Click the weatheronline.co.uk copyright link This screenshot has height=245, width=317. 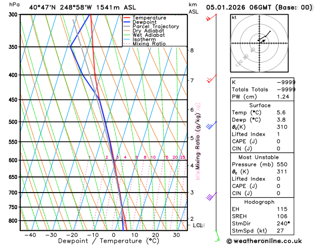[x=264, y=241]
